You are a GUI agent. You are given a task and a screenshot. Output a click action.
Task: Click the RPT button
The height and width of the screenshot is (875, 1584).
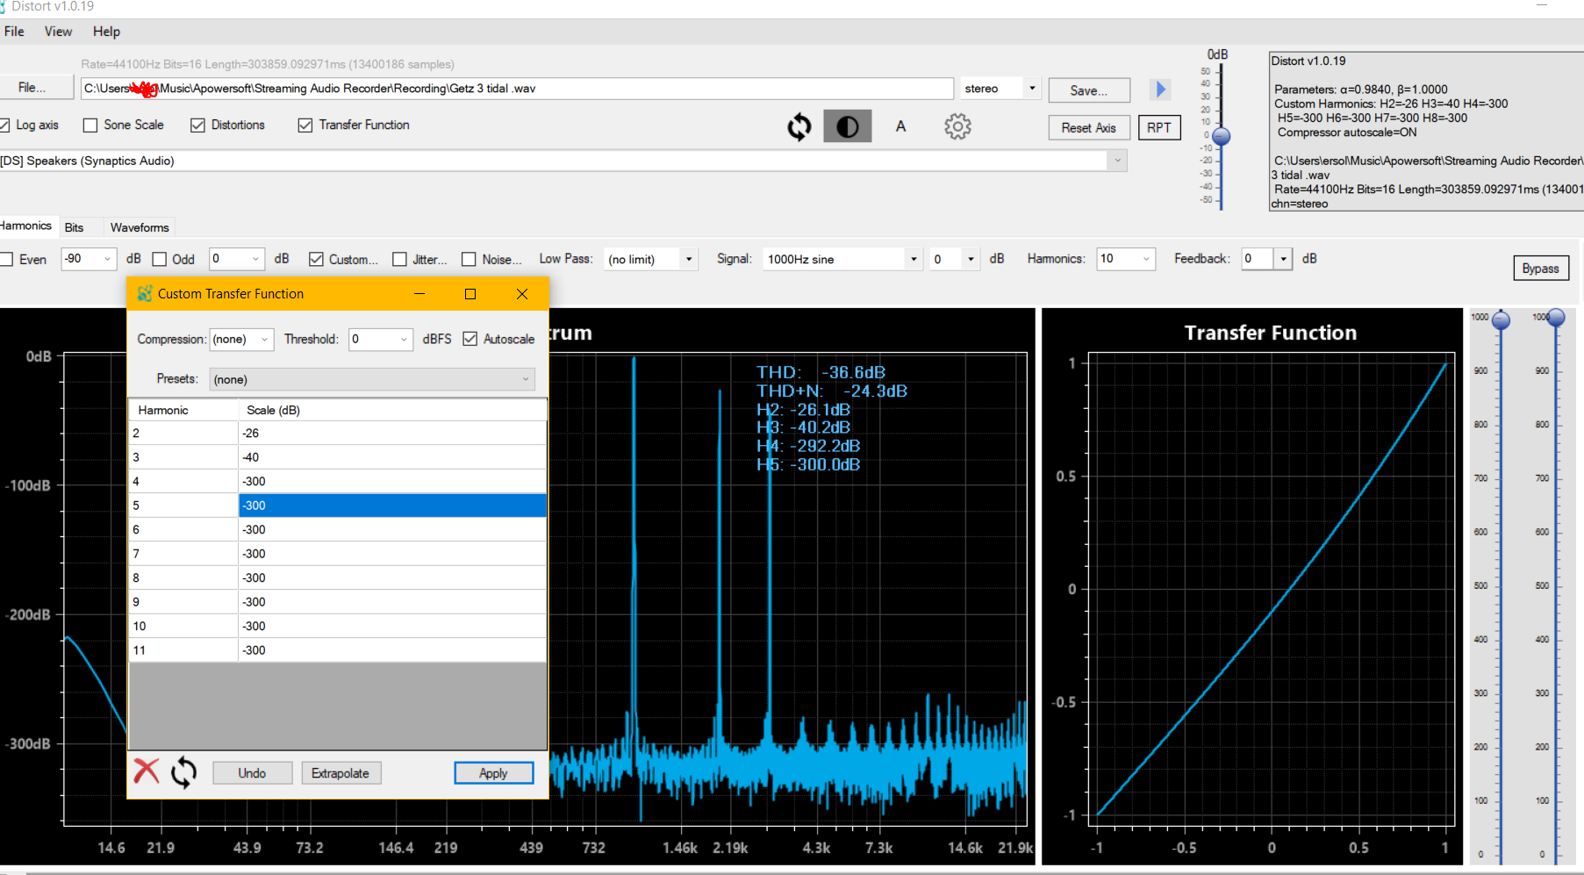pyautogui.click(x=1158, y=127)
